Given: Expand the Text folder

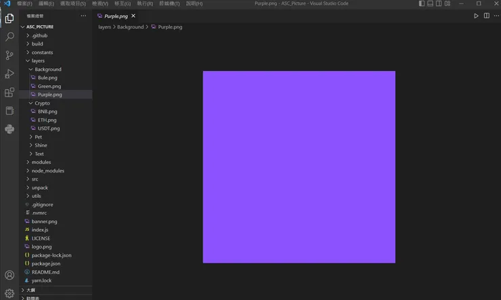Looking at the screenshot, I should 56,153.
